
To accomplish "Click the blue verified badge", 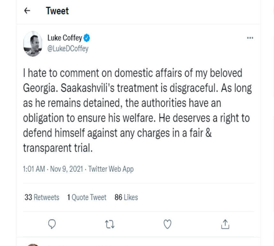I will click(87, 38).
